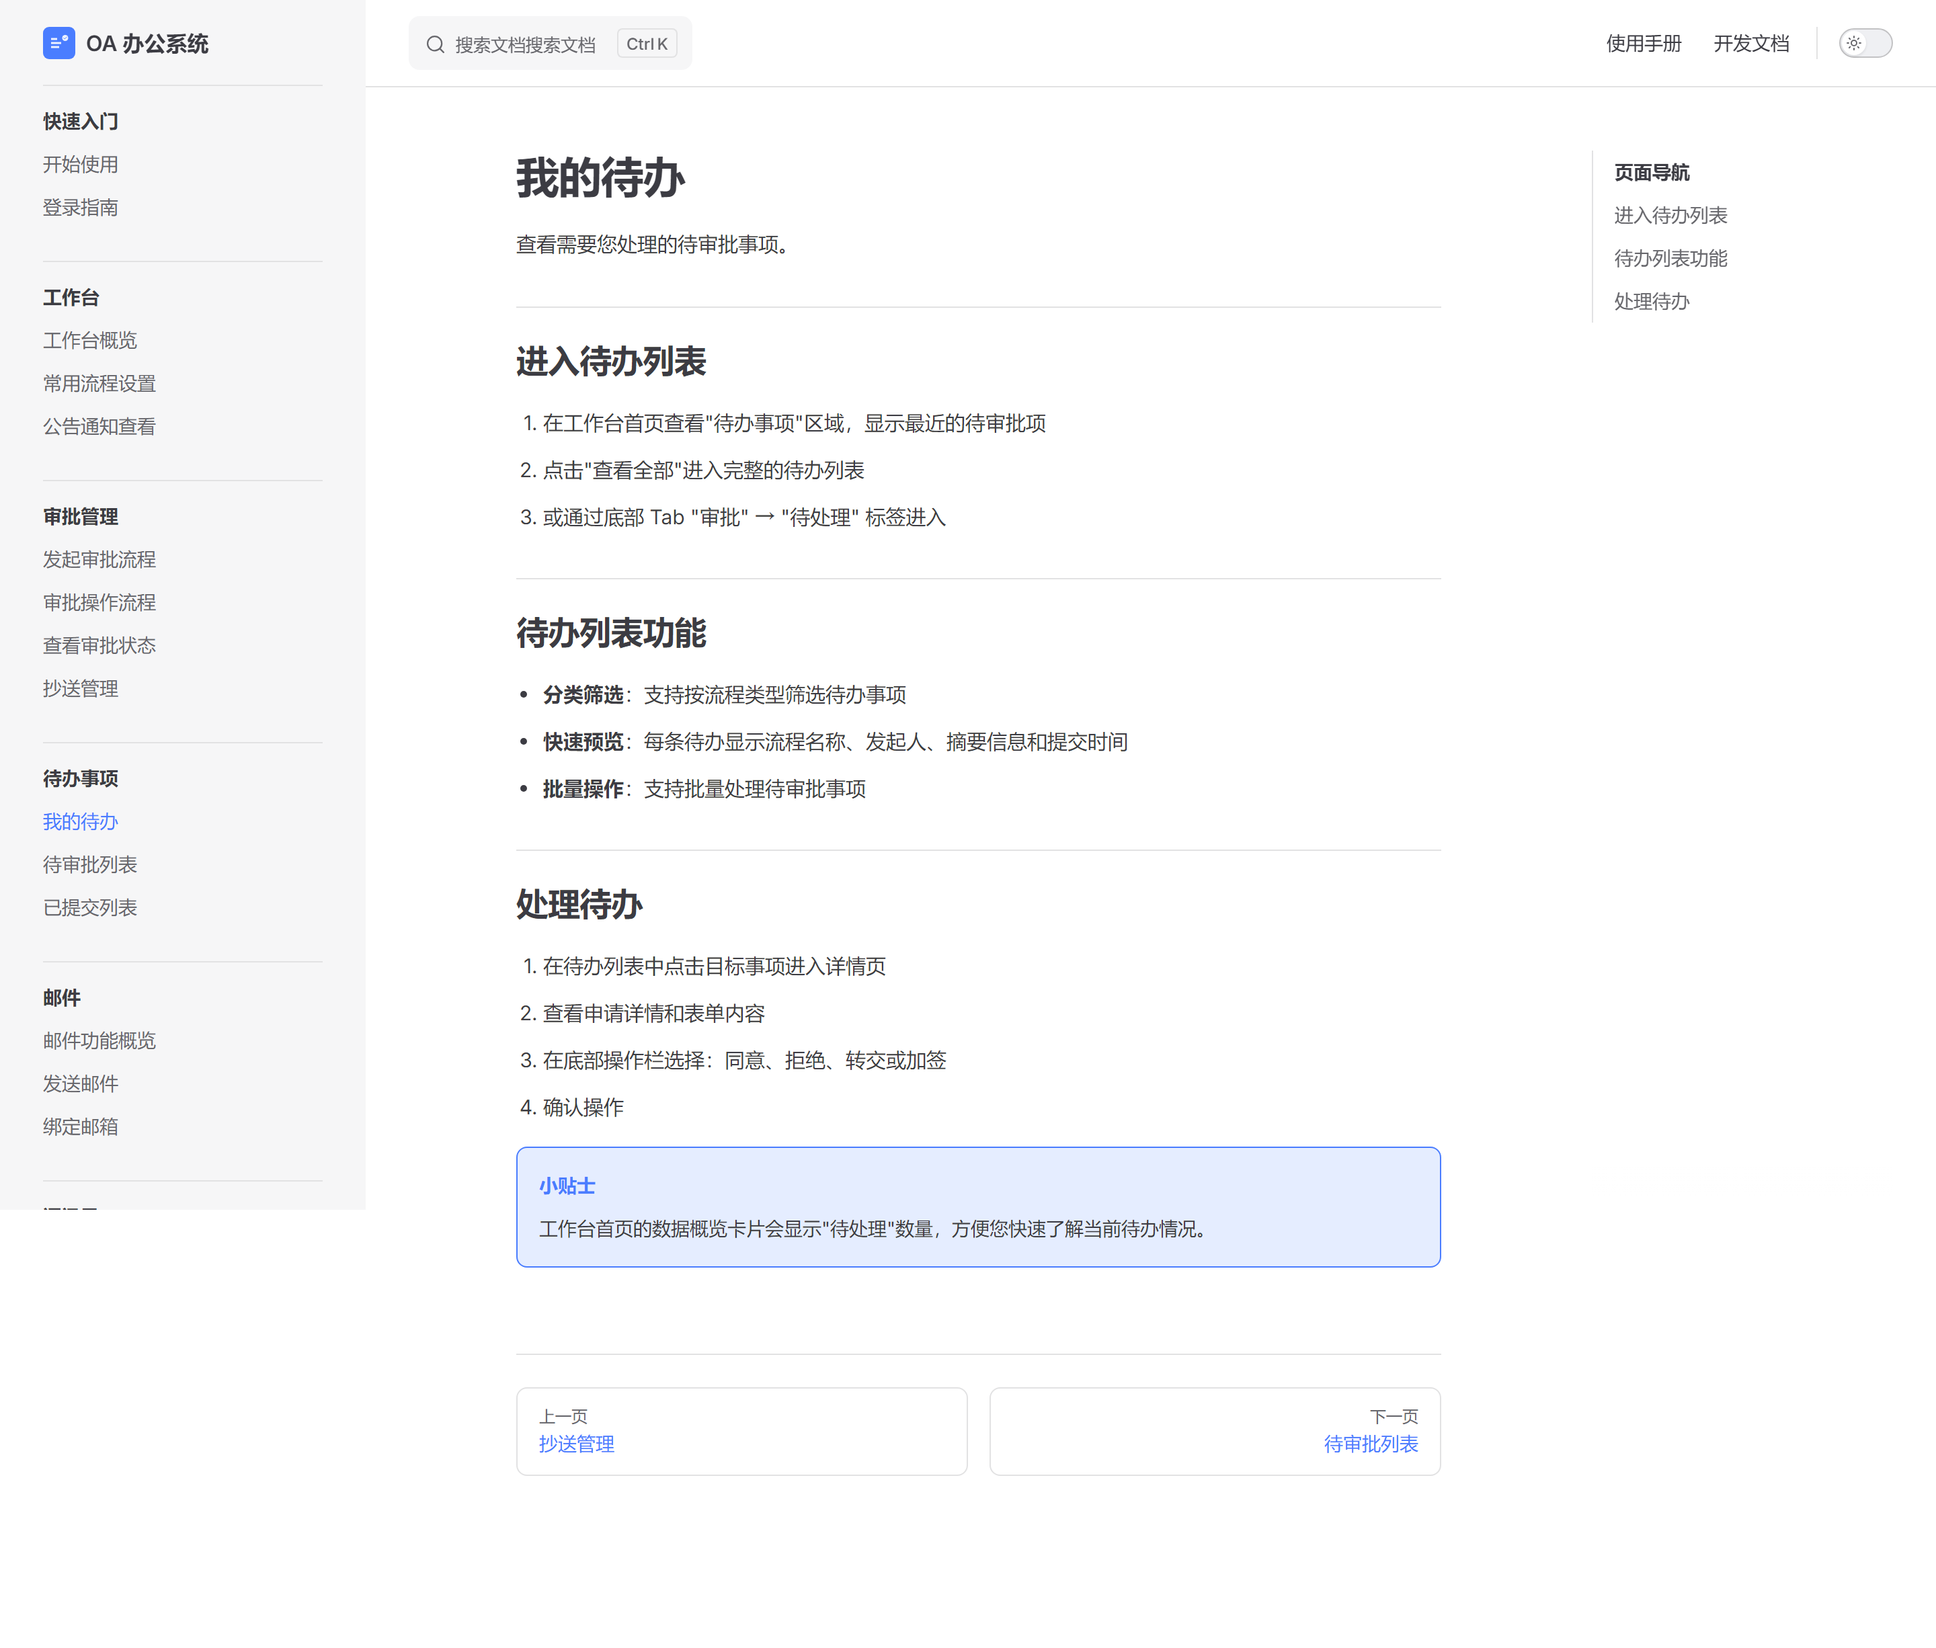Click the 处理待办 section heading
This screenshot has width=1936, height=1648.
click(579, 905)
